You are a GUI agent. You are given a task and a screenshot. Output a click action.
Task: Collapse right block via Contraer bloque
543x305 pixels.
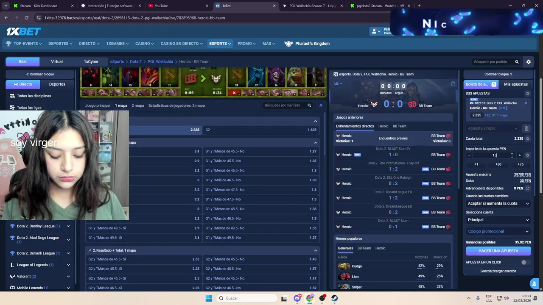coord(498,74)
